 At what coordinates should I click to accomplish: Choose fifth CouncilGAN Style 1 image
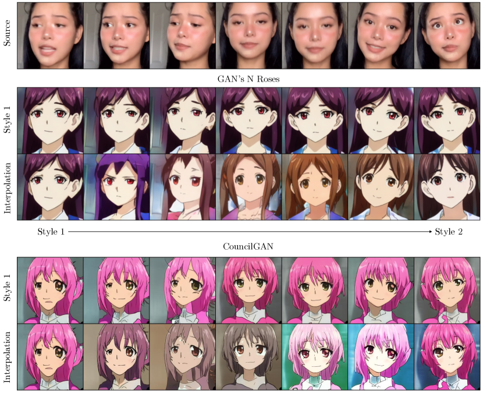315,290
